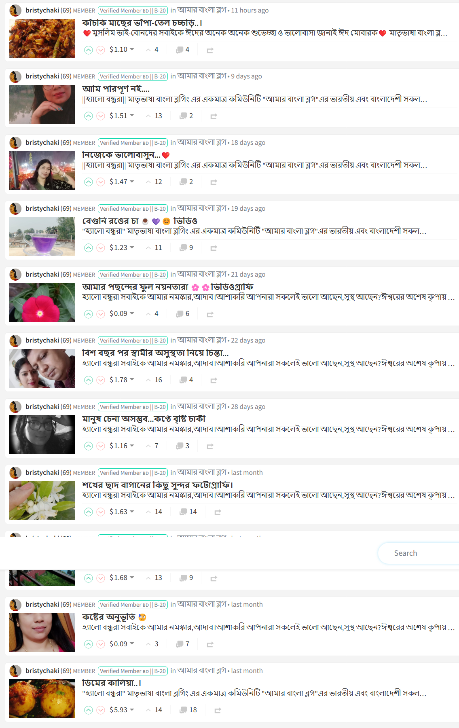The width and height of the screenshot is (459, 728).
Task: Click the 19 days ago timestamp link
Action: click(x=248, y=208)
